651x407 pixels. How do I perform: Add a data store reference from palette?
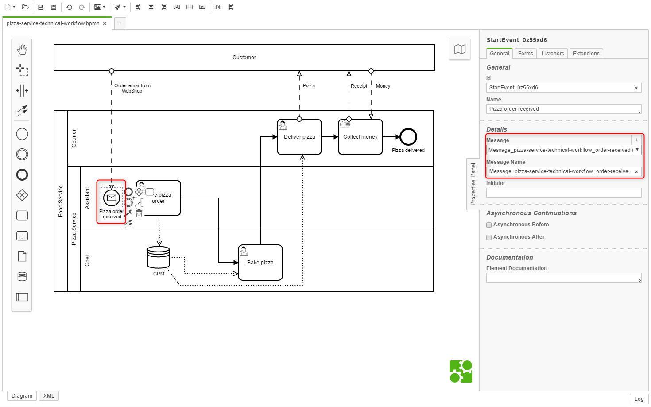click(22, 277)
